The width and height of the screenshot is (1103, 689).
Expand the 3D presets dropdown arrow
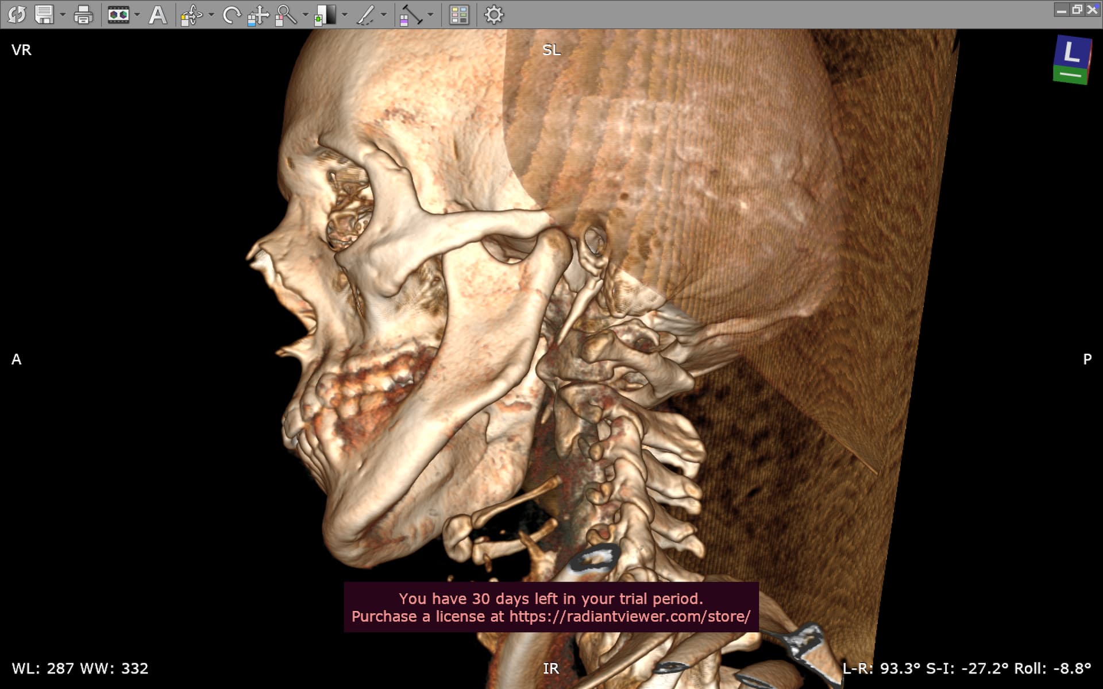(x=137, y=14)
